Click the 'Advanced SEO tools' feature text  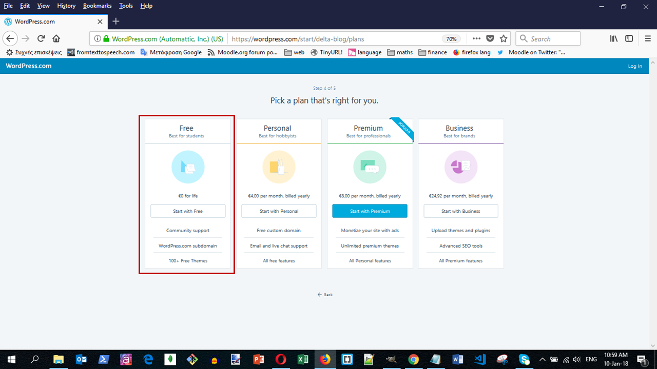click(461, 246)
